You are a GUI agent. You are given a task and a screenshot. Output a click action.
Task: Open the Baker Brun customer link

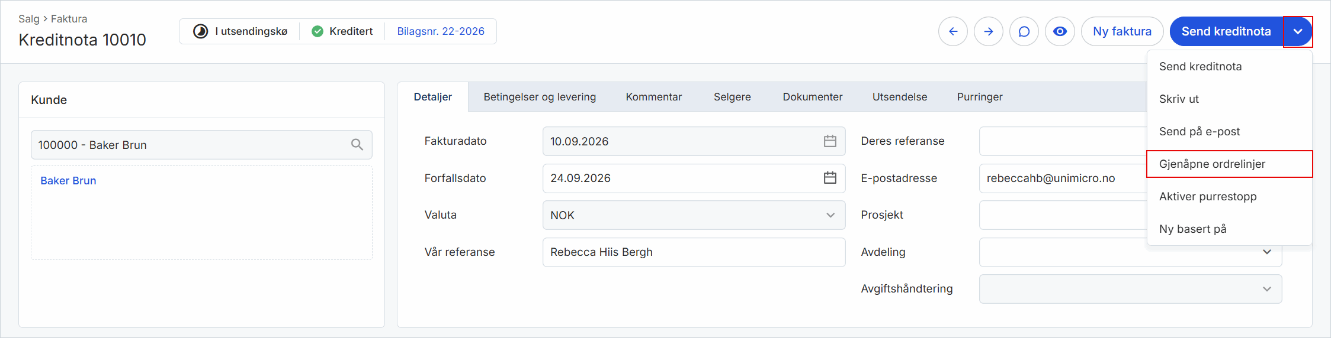[x=68, y=181]
